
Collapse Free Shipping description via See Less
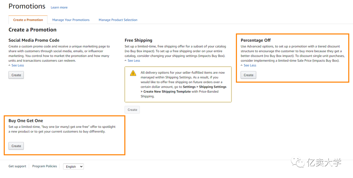tap(132, 61)
